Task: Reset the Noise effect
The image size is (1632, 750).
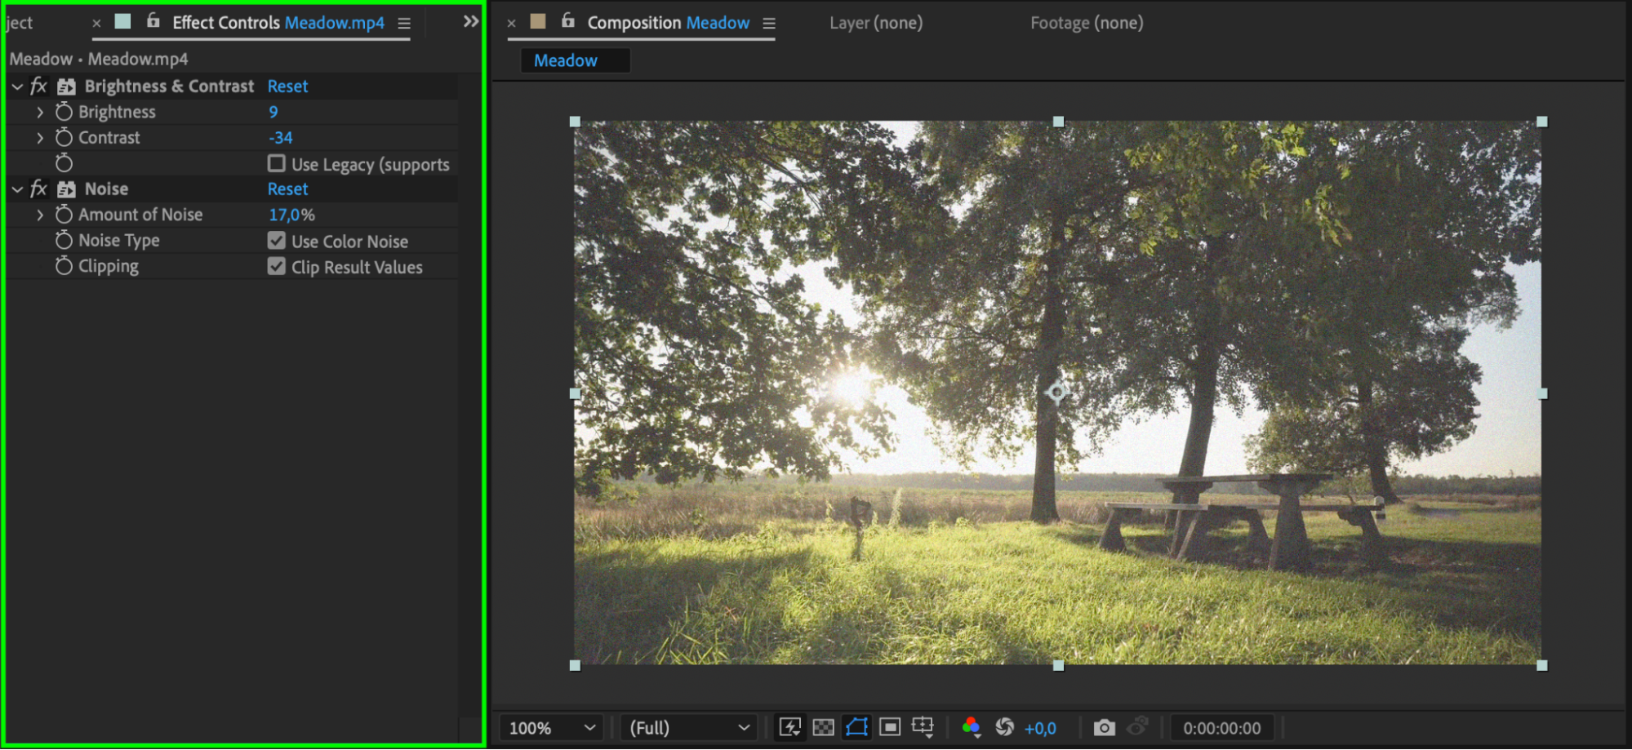Action: point(287,189)
